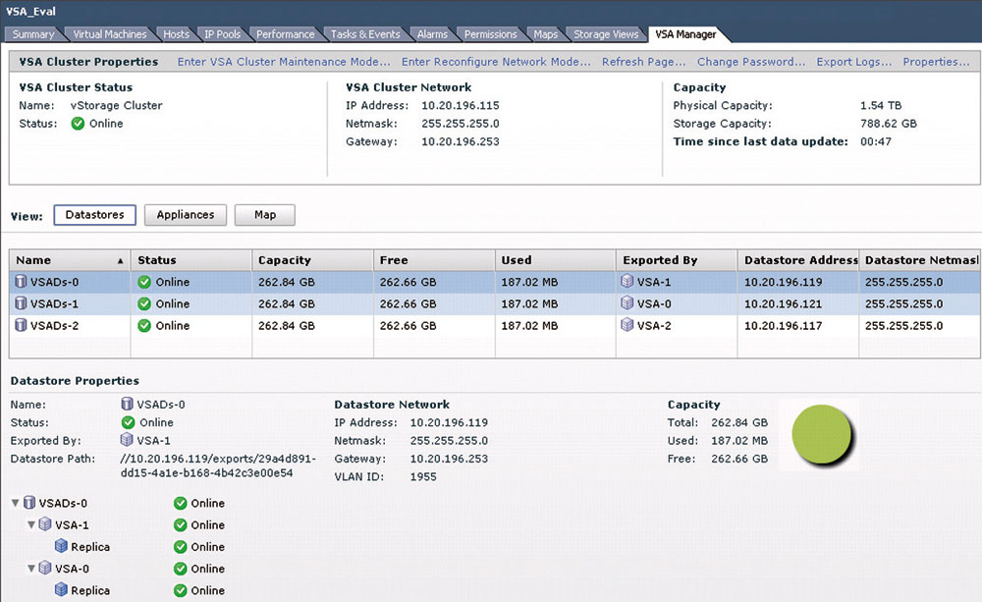982x602 pixels.
Task: Sort by the Used column header
Action: tap(556, 260)
